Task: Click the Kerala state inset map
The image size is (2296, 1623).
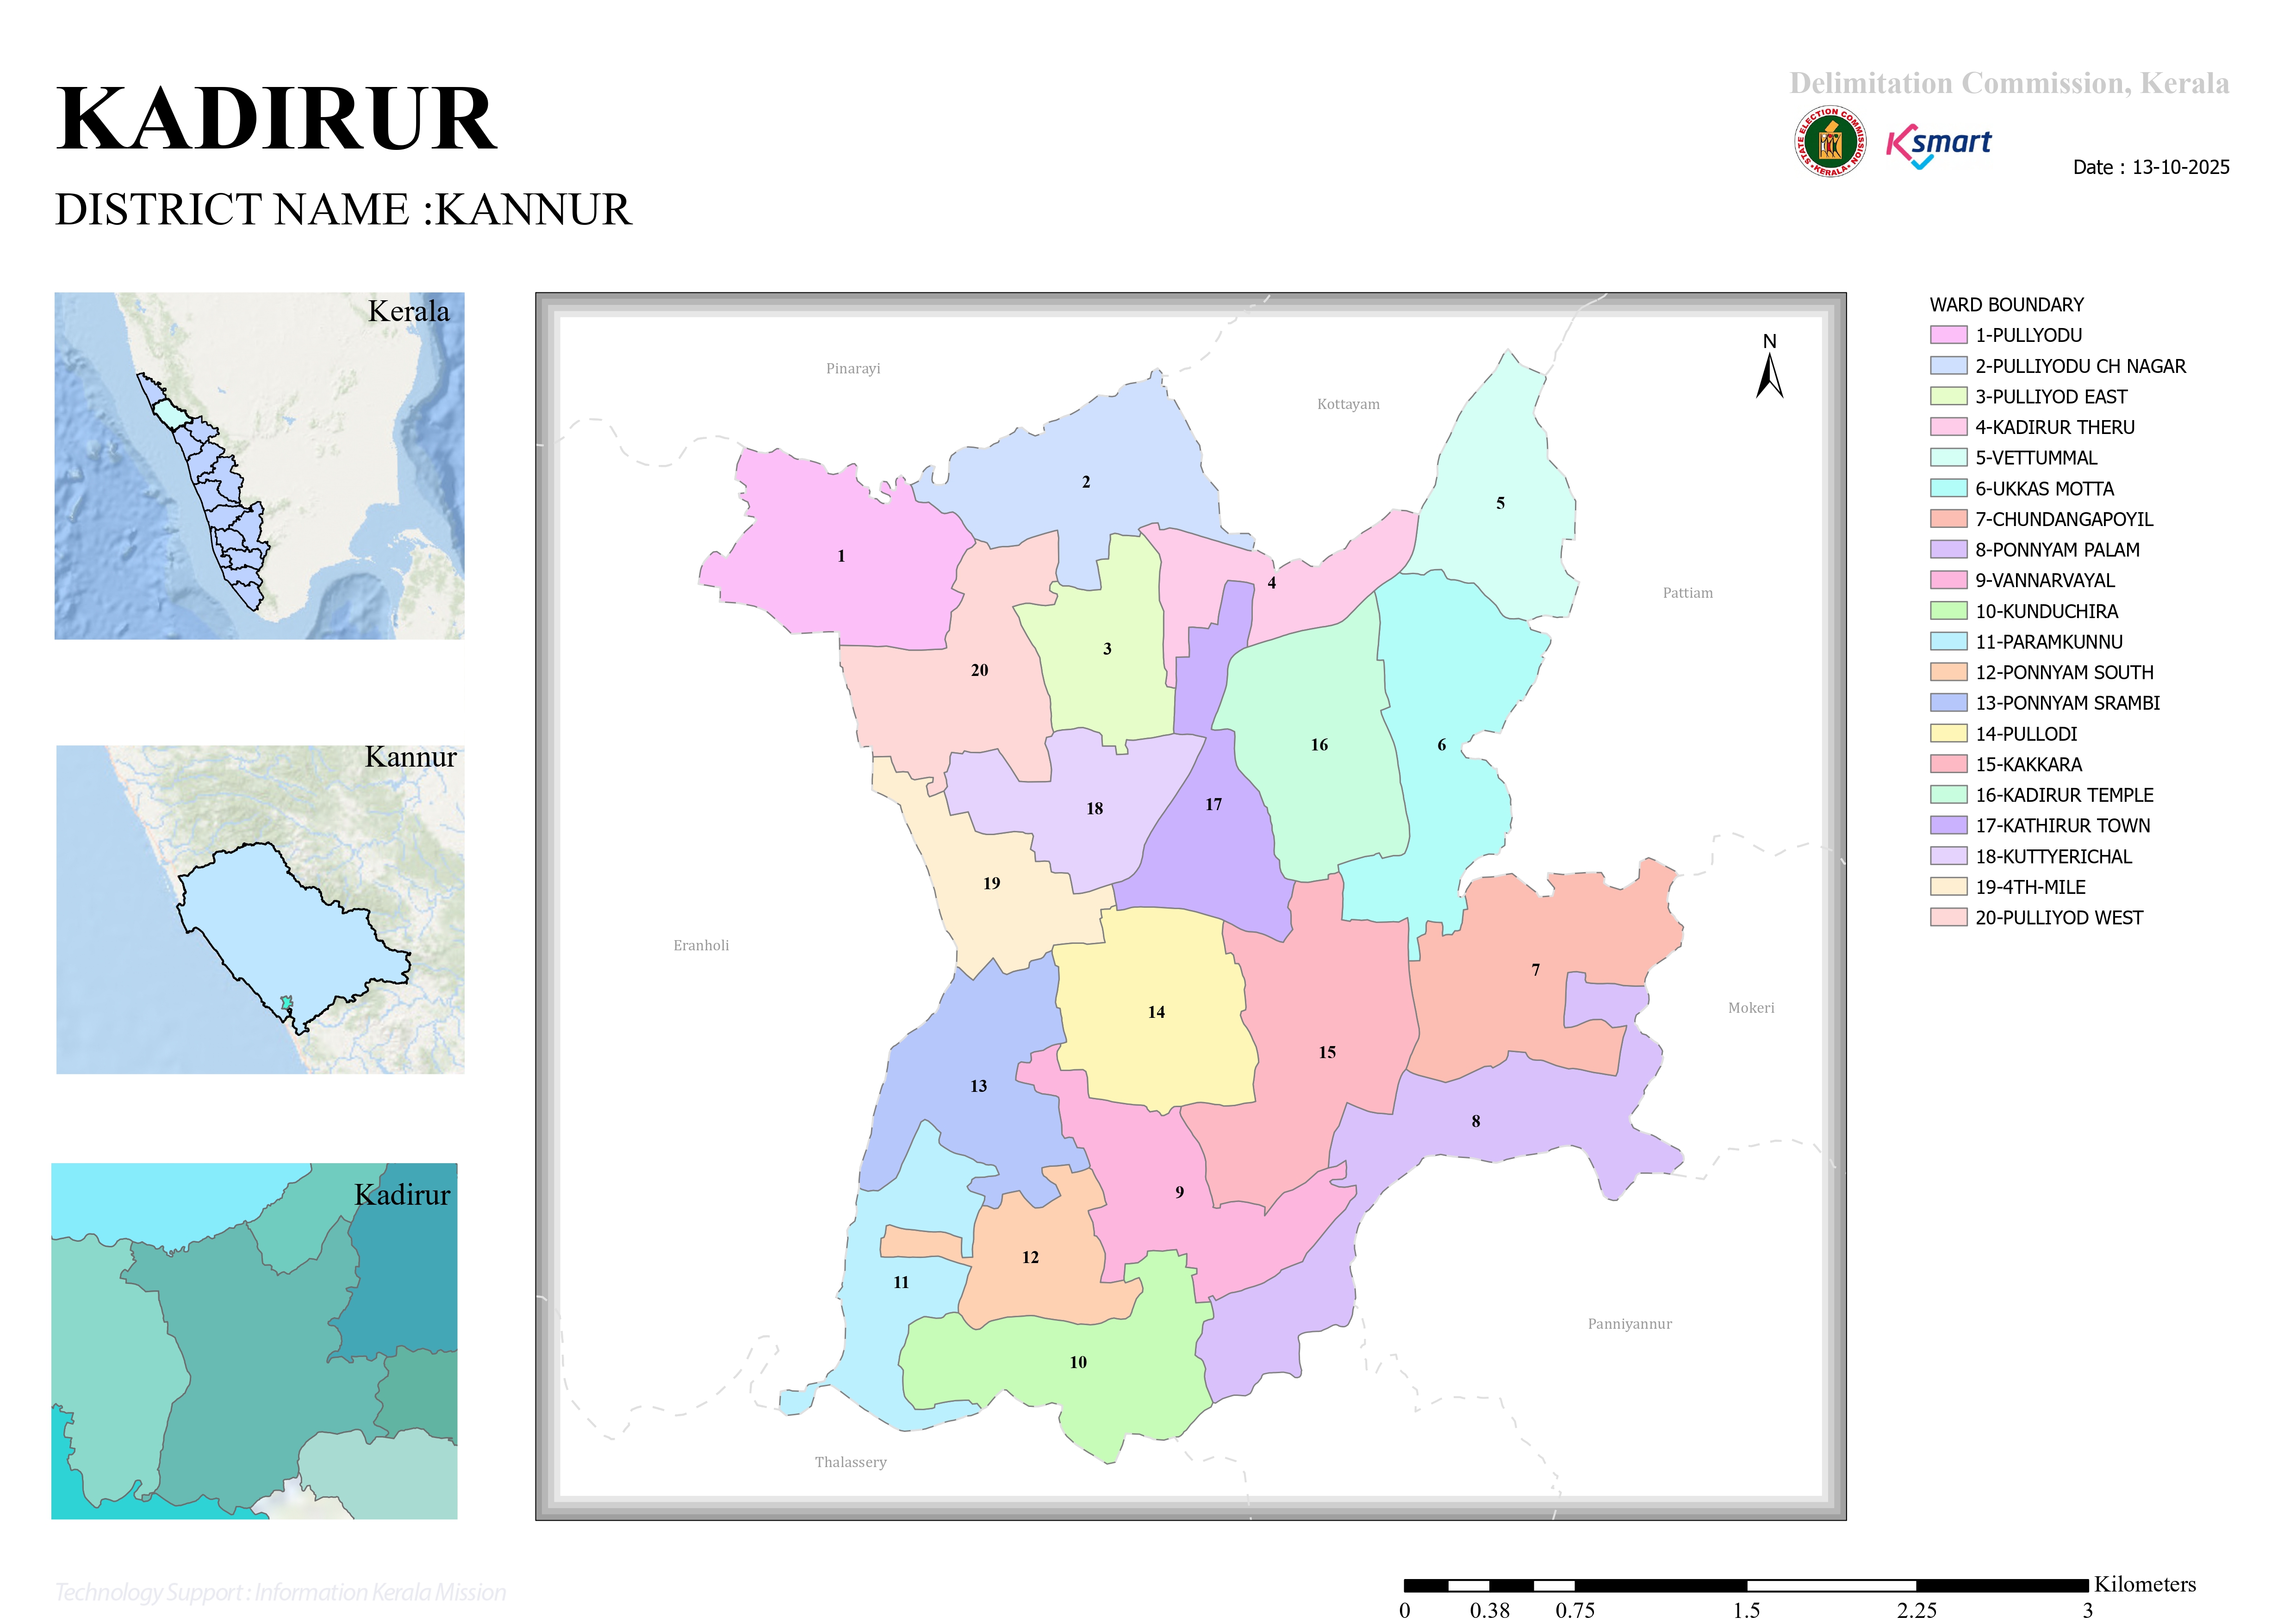Action: (259, 466)
